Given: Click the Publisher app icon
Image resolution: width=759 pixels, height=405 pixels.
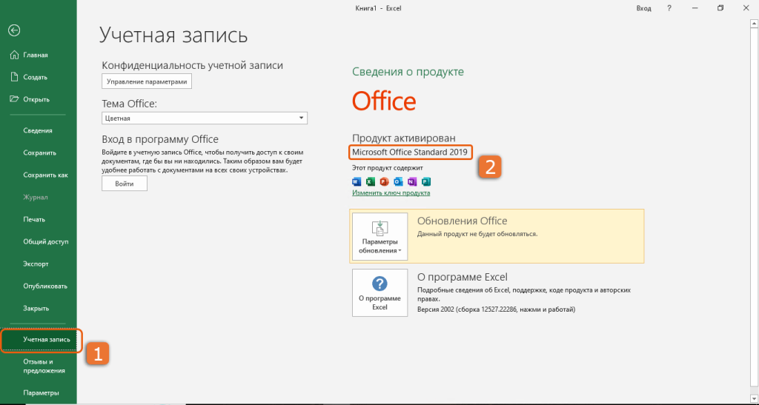Looking at the screenshot, I should click(x=426, y=181).
